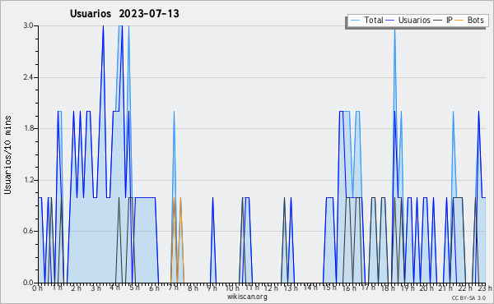Click the 'Usuarios/10 mins' y-axis label

8,155
